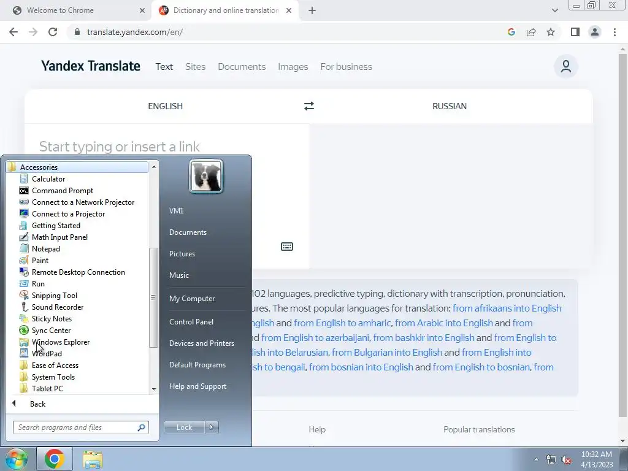Bookmark this page with the star icon
This screenshot has height=471, width=628.
click(x=551, y=32)
